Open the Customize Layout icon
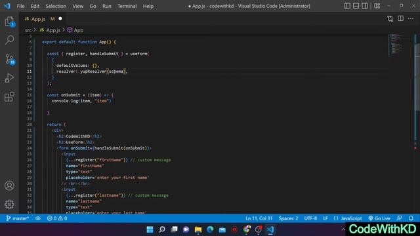Viewport: 420px width, 236px height. pyautogui.click(x=377, y=6)
